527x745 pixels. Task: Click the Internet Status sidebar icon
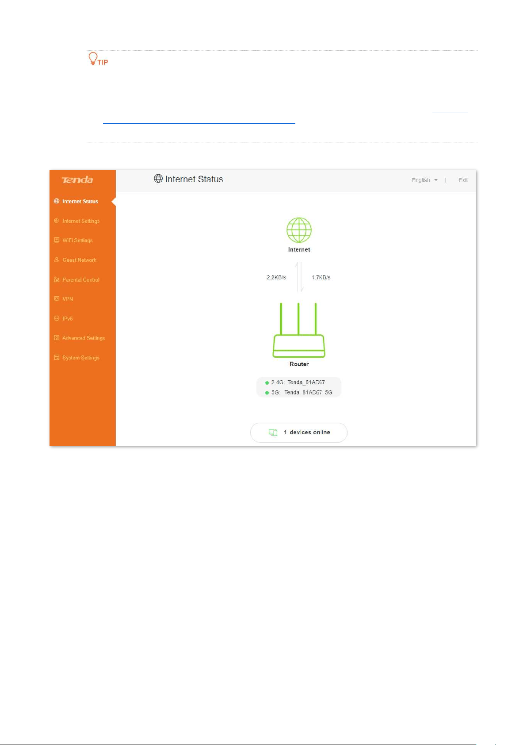tap(57, 201)
